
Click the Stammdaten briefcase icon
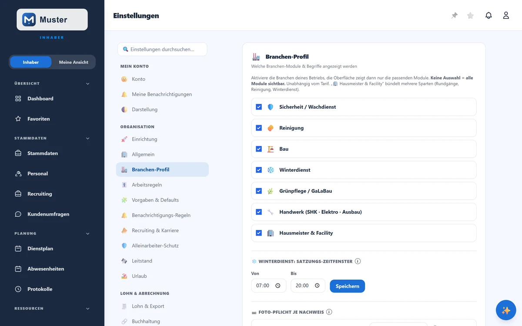pos(18,153)
